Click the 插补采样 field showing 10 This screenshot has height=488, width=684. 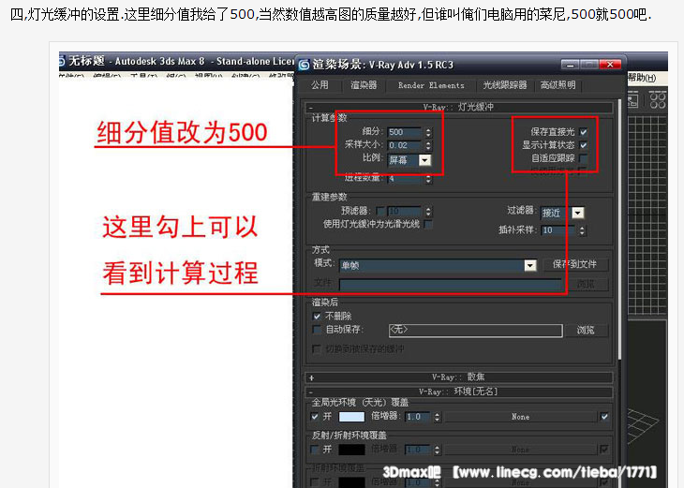tap(558, 230)
